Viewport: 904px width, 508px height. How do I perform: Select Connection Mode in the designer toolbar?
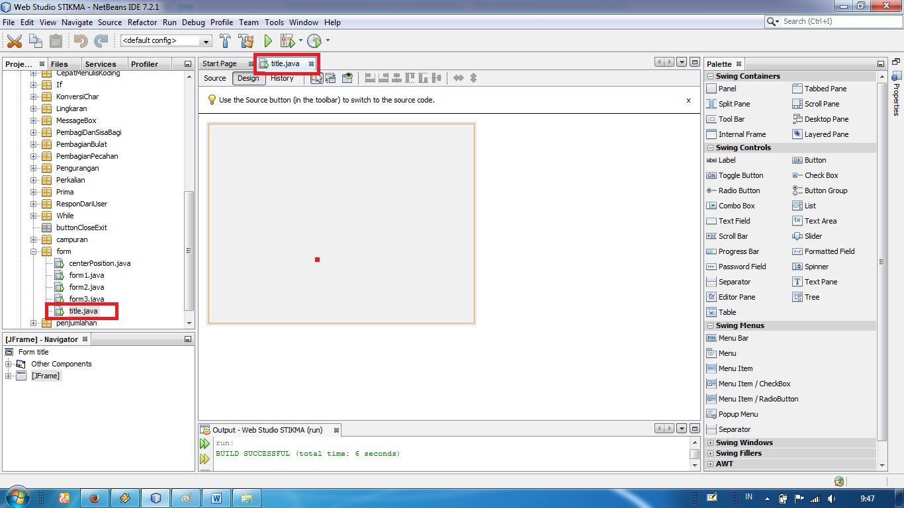[330, 79]
